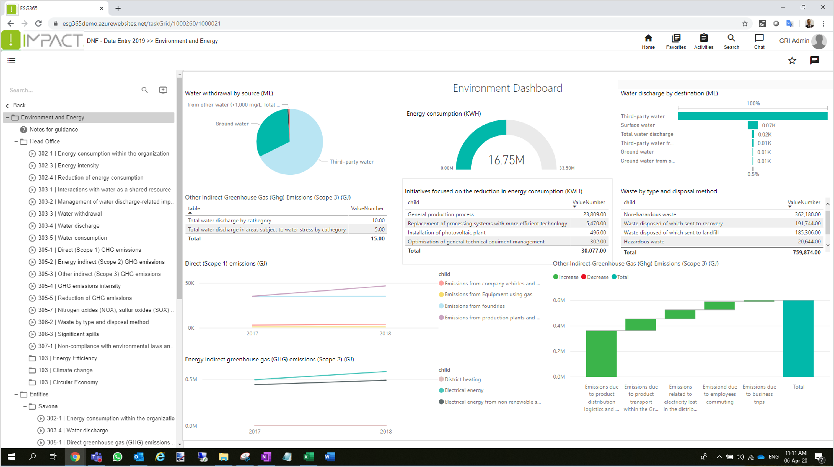The height and width of the screenshot is (467, 834).
Task: Toggle the sidebar list menu icon
Action: pyautogui.click(x=11, y=61)
